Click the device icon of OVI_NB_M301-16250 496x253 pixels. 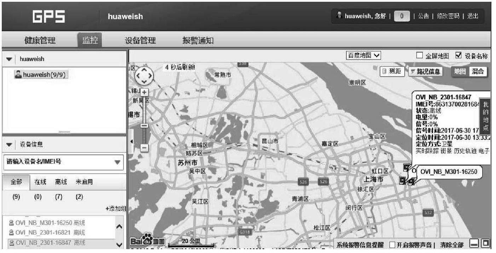[11, 223]
